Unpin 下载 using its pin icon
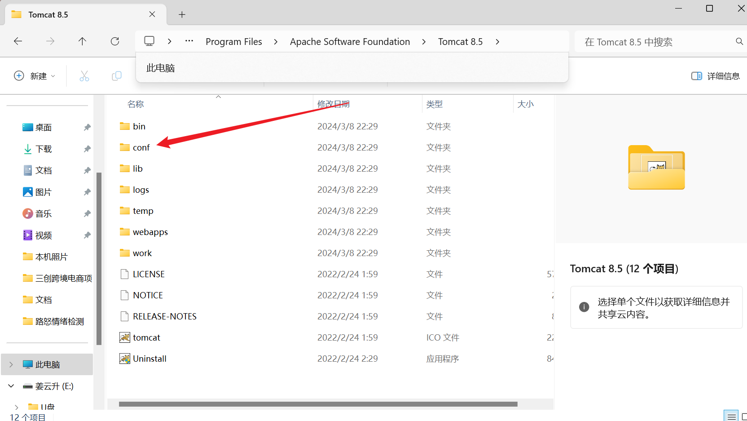 click(87, 149)
